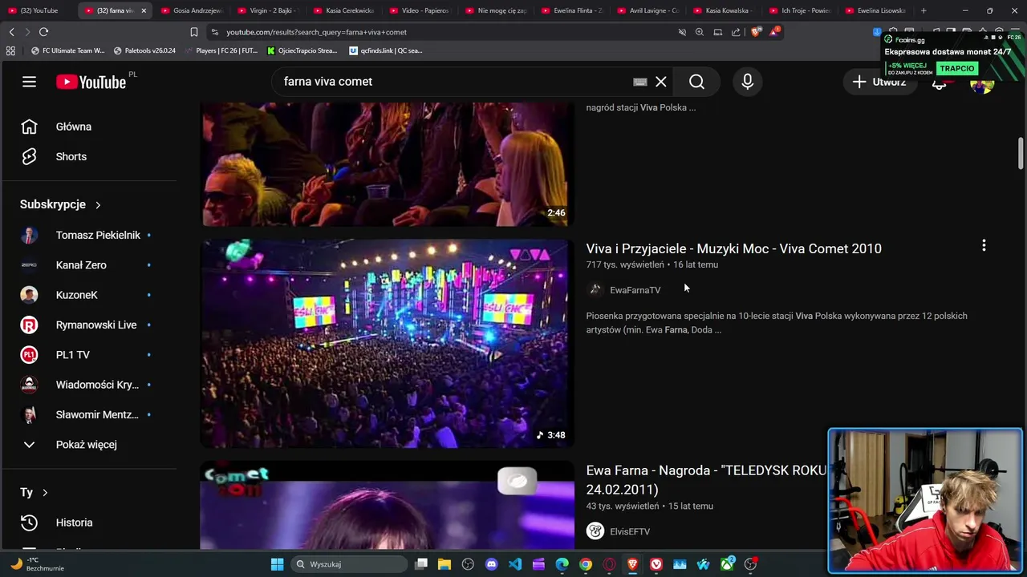Switch to the Avril Lavigne tab
Screen dimensions: 1027x577
point(647,10)
